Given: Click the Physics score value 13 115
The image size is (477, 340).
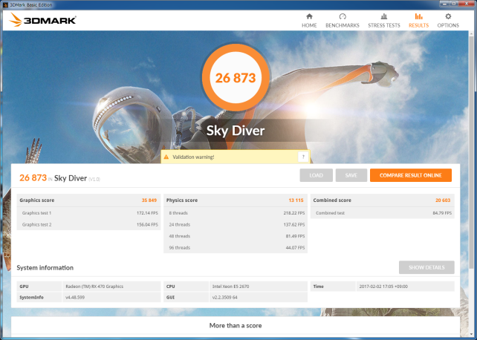Looking at the screenshot, I should [296, 200].
